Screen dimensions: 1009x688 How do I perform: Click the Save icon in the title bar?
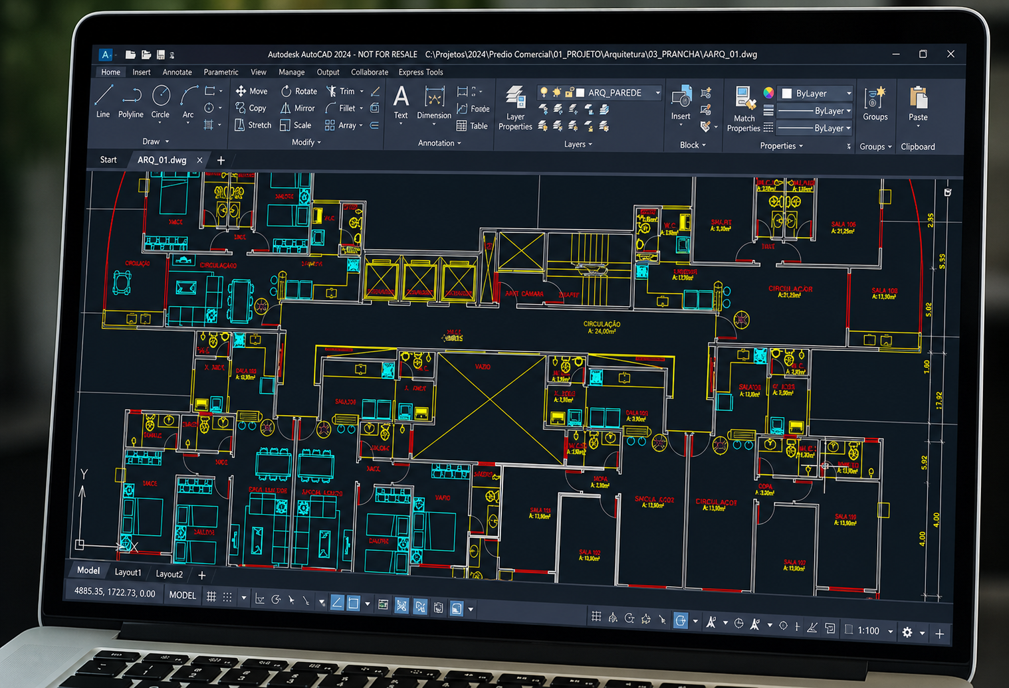coord(160,54)
